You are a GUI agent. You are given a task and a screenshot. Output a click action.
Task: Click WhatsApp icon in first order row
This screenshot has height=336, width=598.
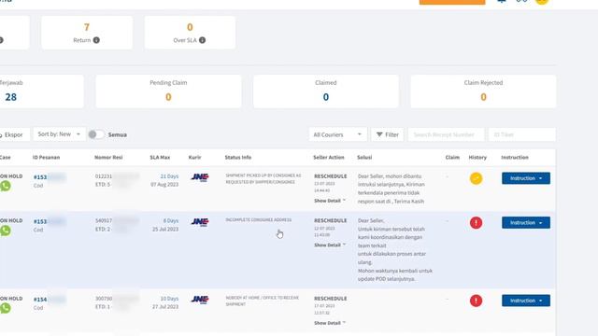pyautogui.click(x=6, y=186)
